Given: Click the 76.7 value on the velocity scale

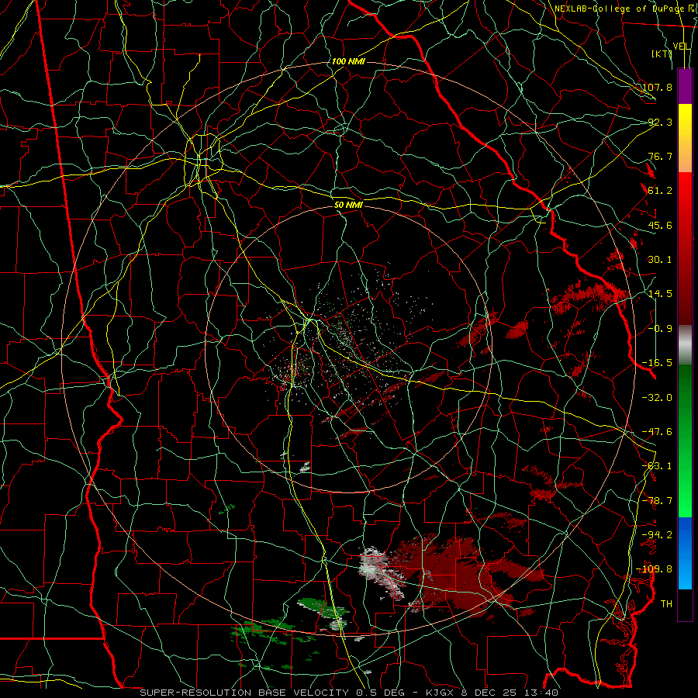Looking at the screenshot, I should pyautogui.click(x=660, y=156).
